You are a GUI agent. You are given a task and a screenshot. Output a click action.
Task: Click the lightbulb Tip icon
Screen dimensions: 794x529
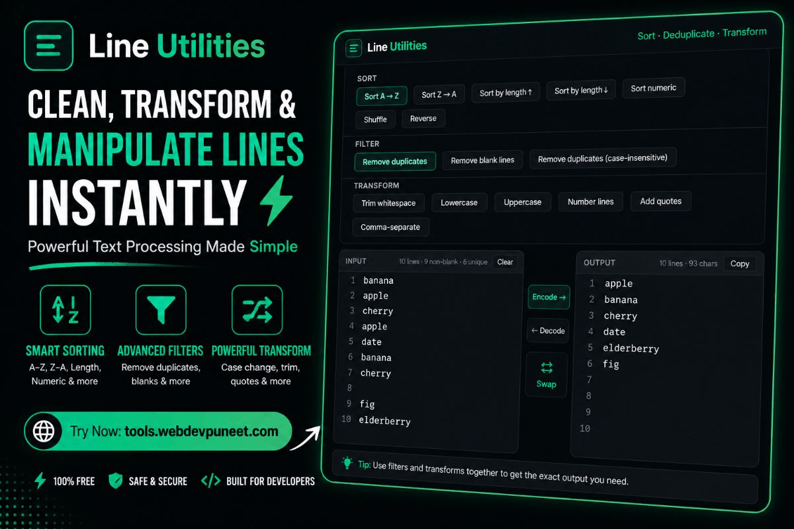pos(347,463)
